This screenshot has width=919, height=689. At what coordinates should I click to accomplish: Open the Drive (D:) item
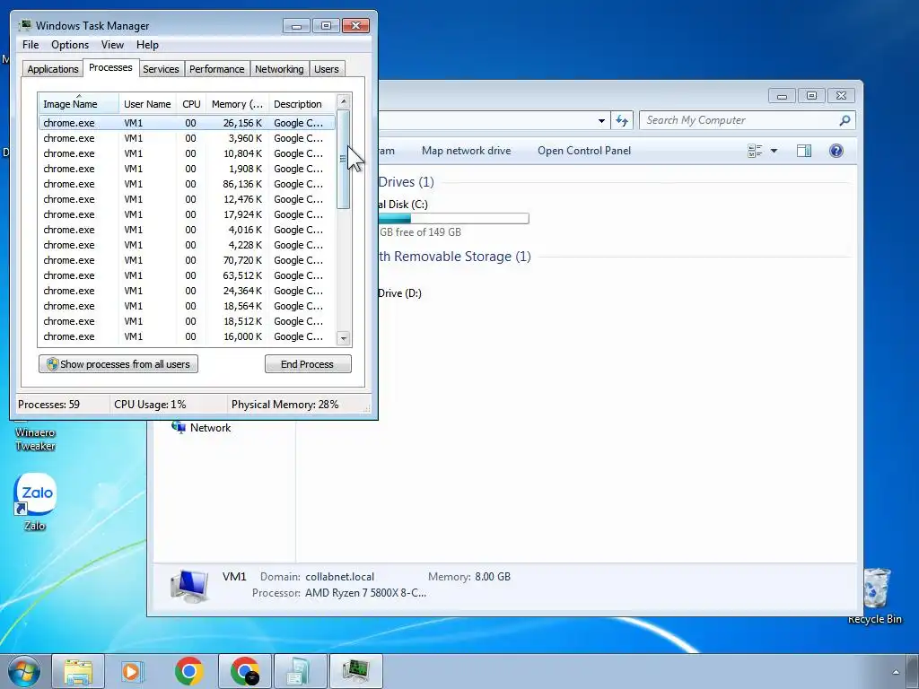(x=399, y=293)
